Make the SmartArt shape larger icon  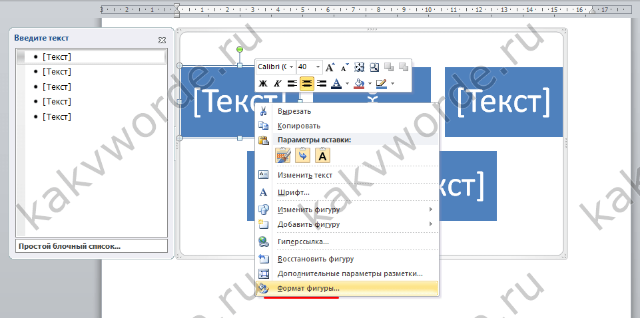click(x=359, y=67)
